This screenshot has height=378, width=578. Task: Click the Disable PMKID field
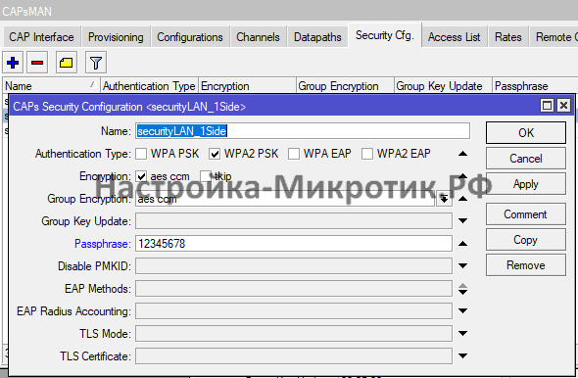pos(294,266)
